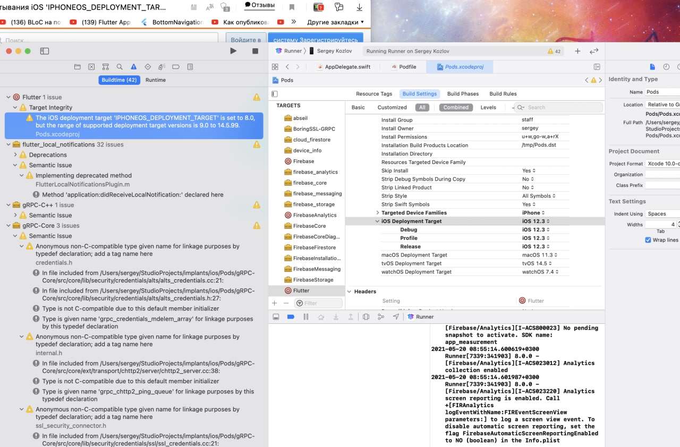Click the plus Library button in toolbar
Image resolution: width=680 pixels, height=447 pixels.
577,51
